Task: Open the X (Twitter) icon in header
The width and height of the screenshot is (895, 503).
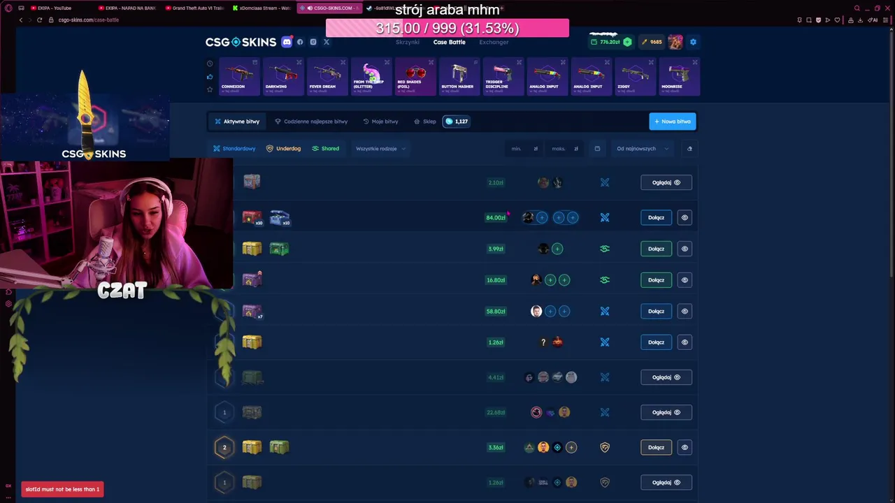Action: (x=326, y=42)
